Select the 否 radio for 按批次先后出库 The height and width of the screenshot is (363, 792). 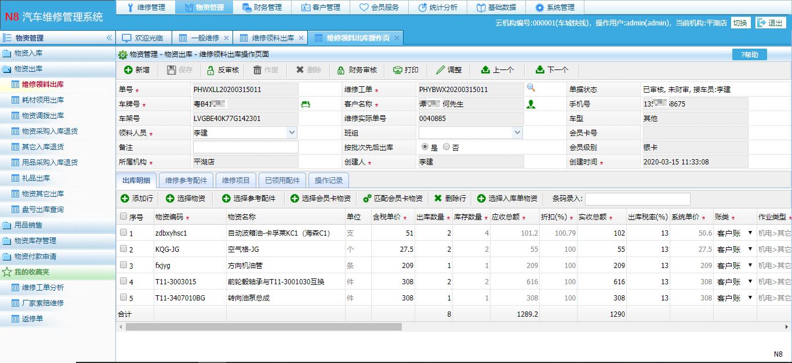click(446, 147)
